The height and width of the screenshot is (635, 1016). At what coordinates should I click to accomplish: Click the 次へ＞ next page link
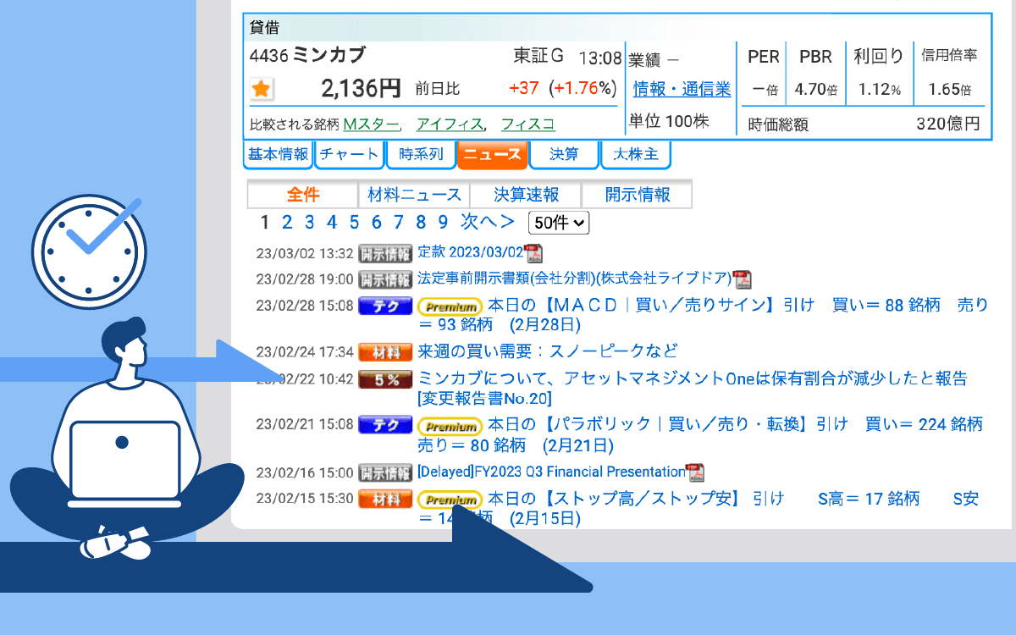coord(487,222)
